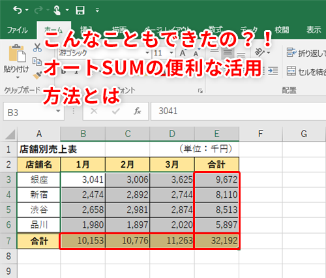
Task: Select column B header
Action: (83, 134)
